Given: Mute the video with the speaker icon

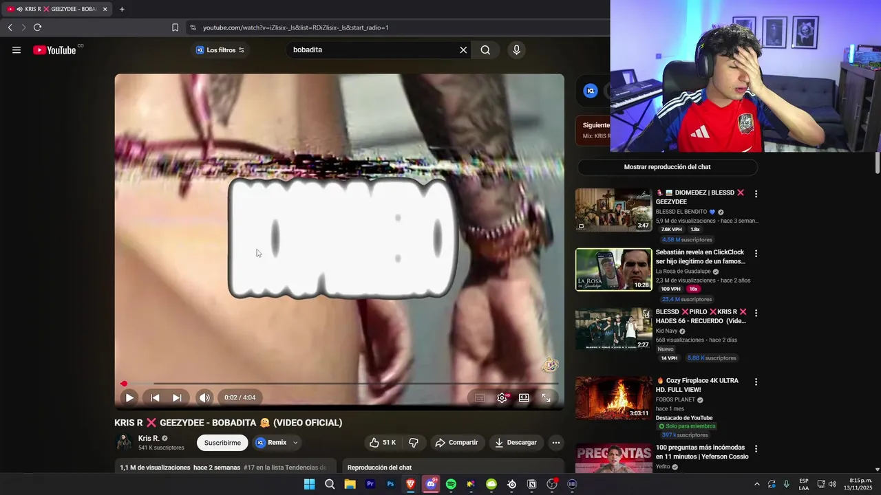Looking at the screenshot, I should [204, 397].
